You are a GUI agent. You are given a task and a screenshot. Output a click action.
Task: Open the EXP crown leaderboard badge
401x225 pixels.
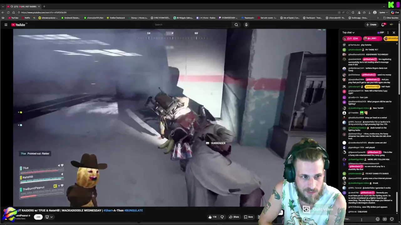[381, 32]
